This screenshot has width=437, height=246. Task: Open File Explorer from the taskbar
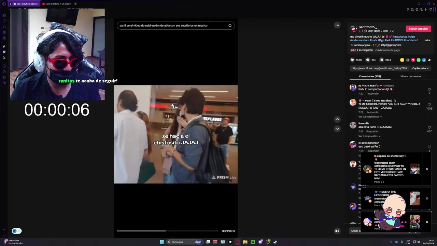click(245, 242)
